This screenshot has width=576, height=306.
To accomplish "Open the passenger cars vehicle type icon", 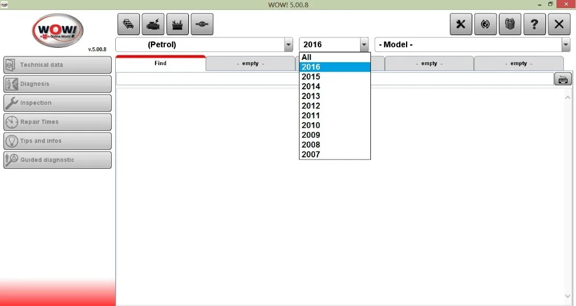I will pos(128,24).
